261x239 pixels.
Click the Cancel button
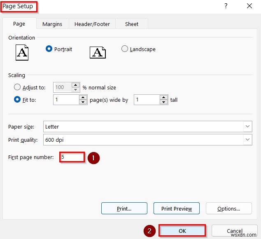234,231
